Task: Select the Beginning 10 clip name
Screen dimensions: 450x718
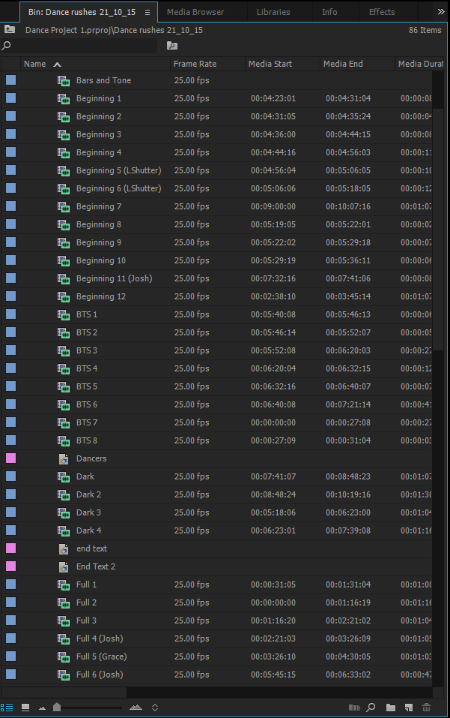Action: click(101, 260)
